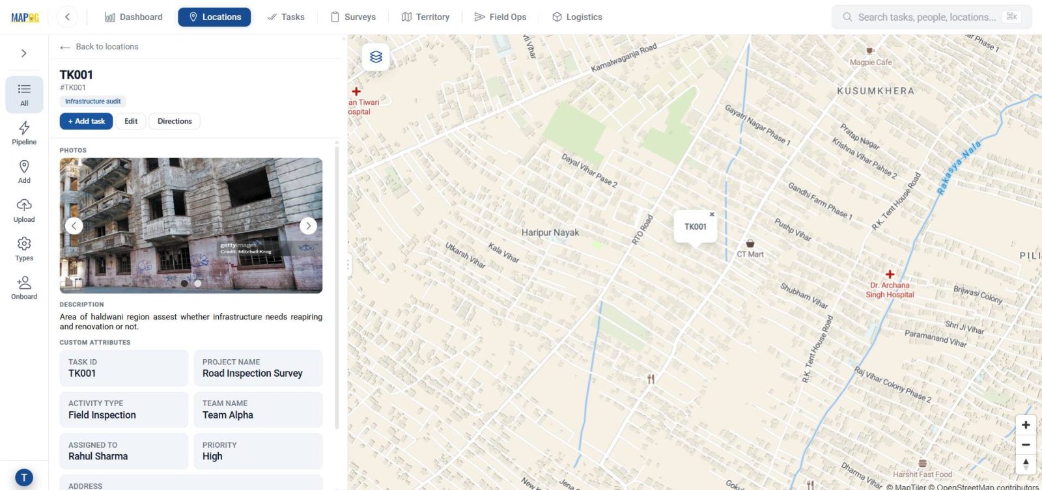Click the details panel scrollbar

(x=337, y=286)
